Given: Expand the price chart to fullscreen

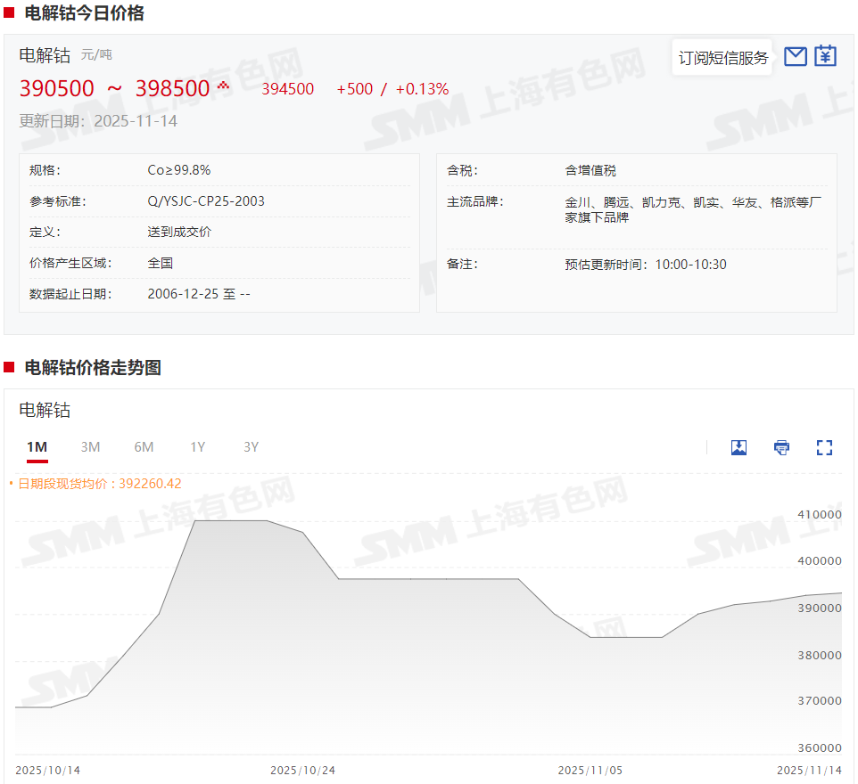Looking at the screenshot, I should tap(824, 447).
